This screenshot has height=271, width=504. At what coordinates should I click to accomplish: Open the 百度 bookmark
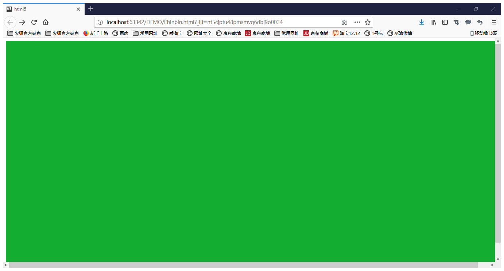pyautogui.click(x=120, y=33)
